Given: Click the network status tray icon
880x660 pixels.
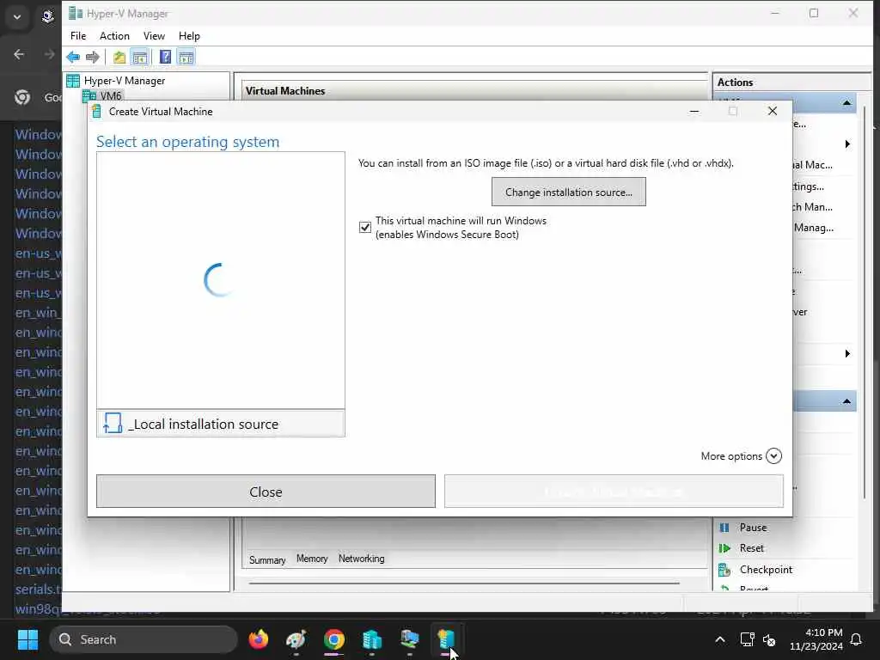Looking at the screenshot, I should tap(747, 639).
